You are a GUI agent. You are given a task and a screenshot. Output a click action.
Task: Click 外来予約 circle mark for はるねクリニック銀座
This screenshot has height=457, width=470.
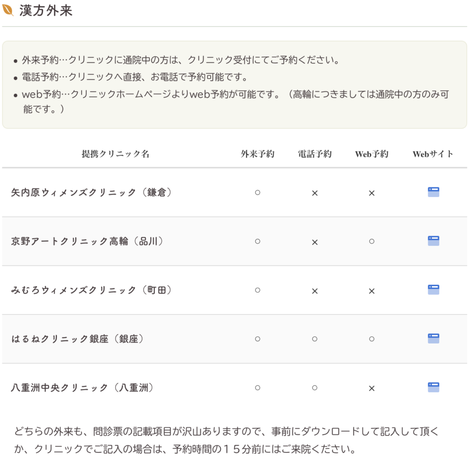click(257, 339)
